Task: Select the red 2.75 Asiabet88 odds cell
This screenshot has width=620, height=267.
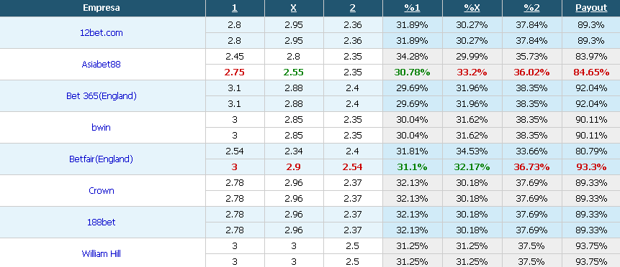Action: pos(235,72)
